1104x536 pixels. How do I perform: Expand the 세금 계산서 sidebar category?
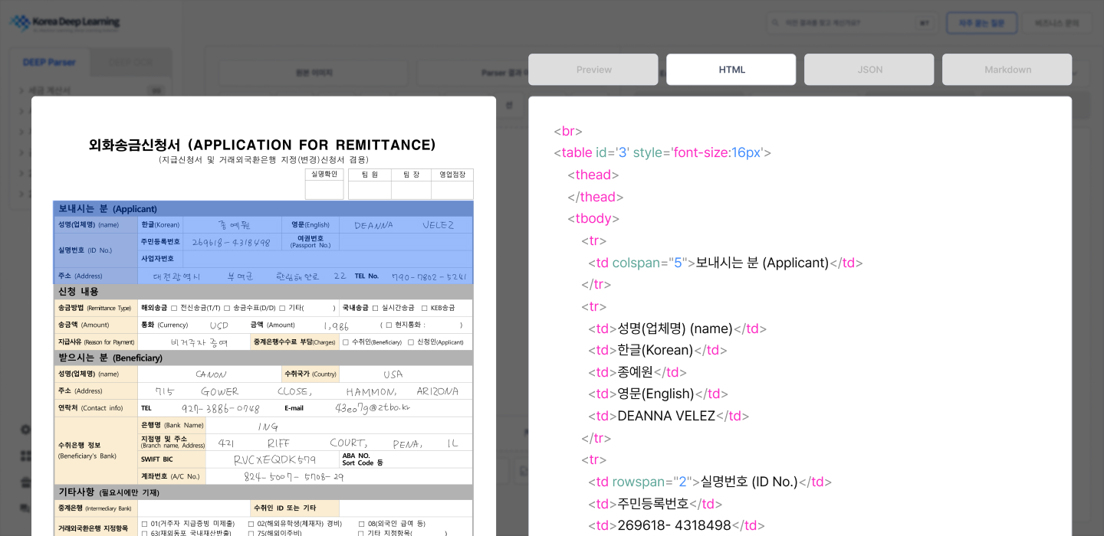(44, 90)
